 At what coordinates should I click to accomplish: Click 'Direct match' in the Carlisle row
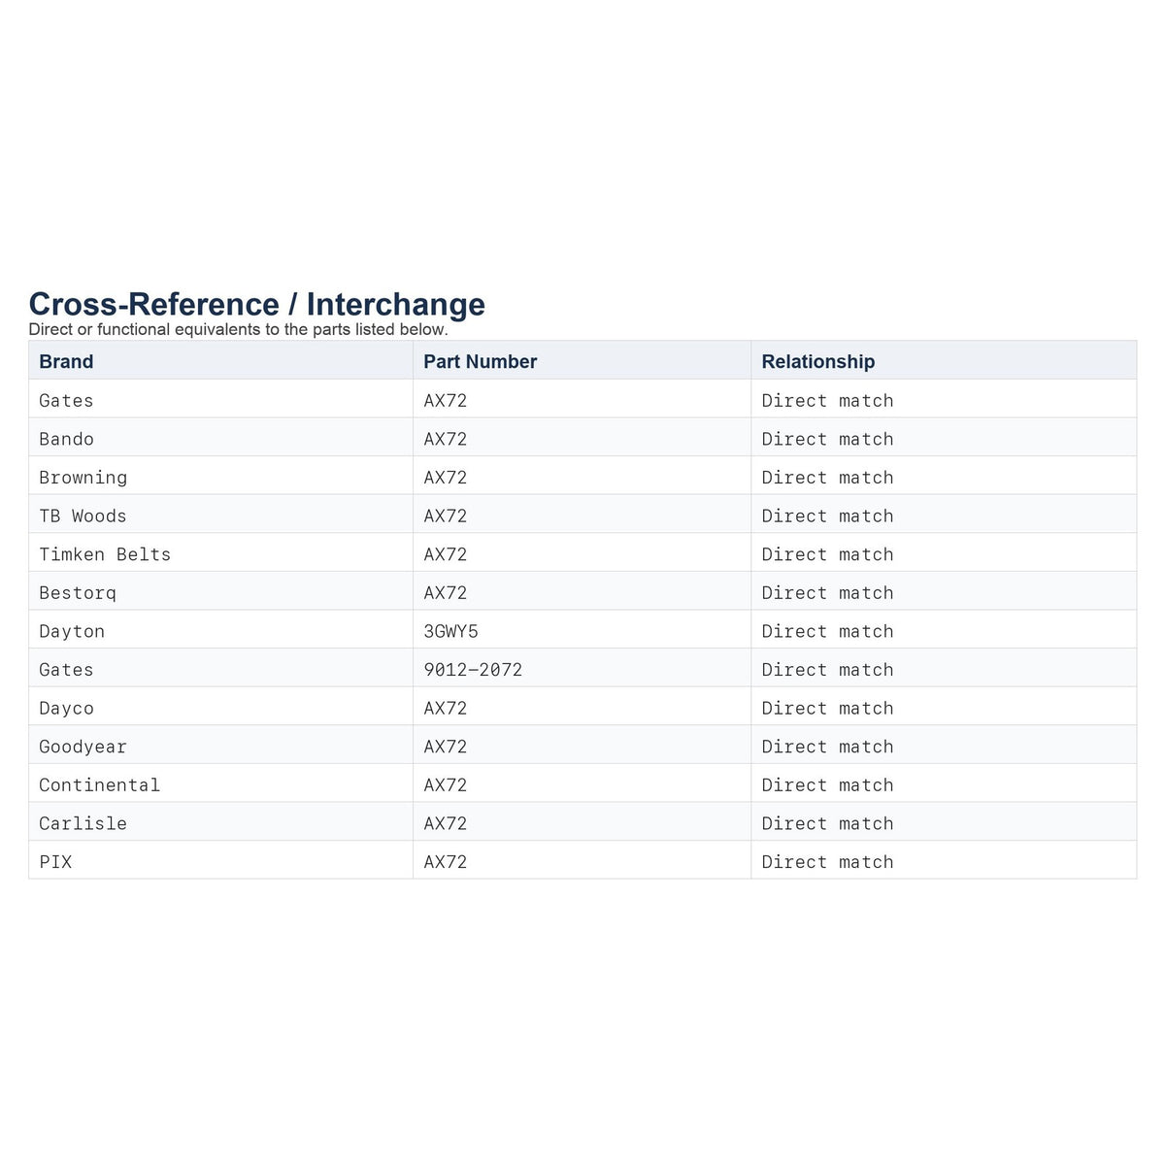827,823
